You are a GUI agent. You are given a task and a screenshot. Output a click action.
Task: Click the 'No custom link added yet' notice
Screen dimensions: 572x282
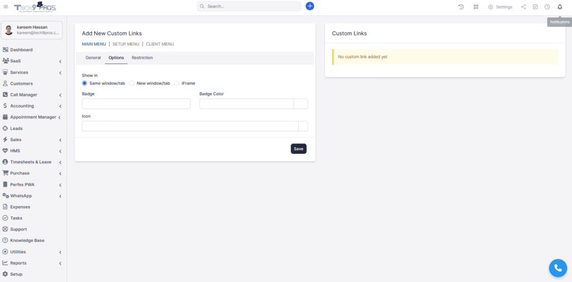coord(445,57)
